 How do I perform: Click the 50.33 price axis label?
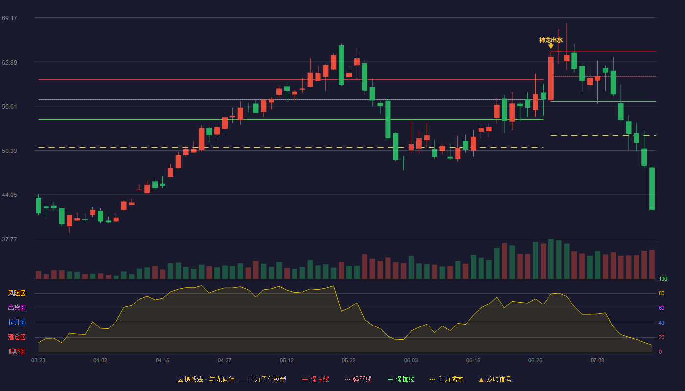9,151
